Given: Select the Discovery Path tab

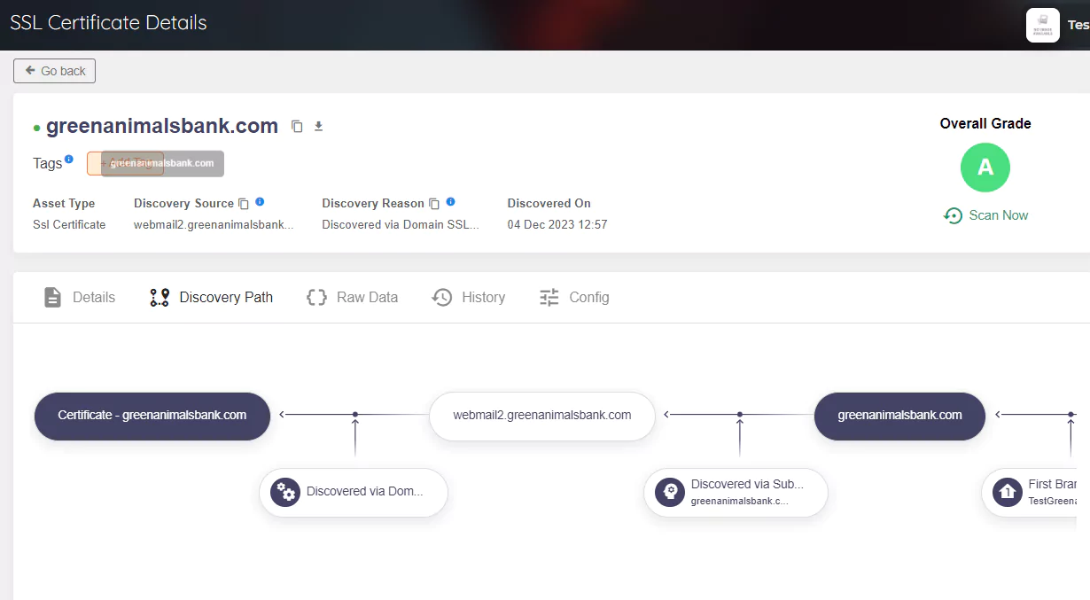Looking at the screenshot, I should tap(211, 298).
